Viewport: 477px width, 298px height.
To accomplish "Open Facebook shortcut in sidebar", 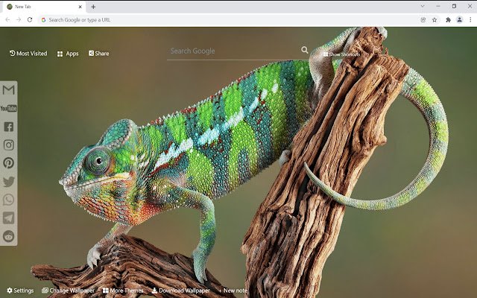I will tap(8, 127).
